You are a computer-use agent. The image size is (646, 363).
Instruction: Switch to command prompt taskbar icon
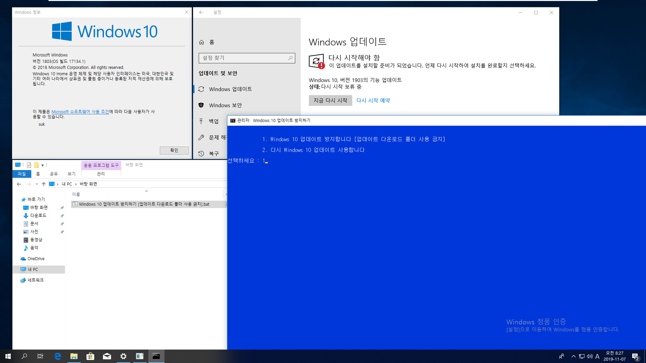(156, 356)
